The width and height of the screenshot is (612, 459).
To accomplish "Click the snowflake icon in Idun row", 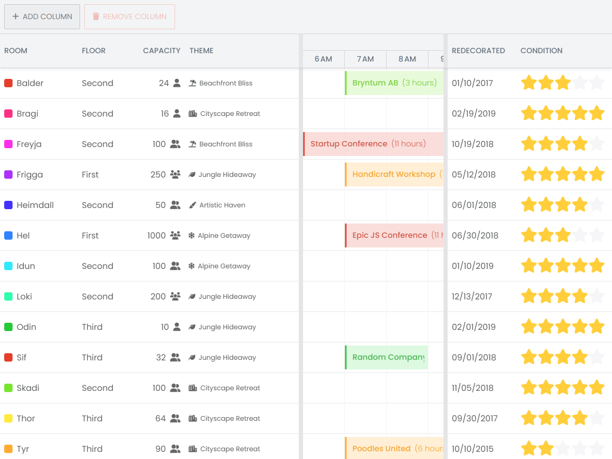I will coord(191,266).
